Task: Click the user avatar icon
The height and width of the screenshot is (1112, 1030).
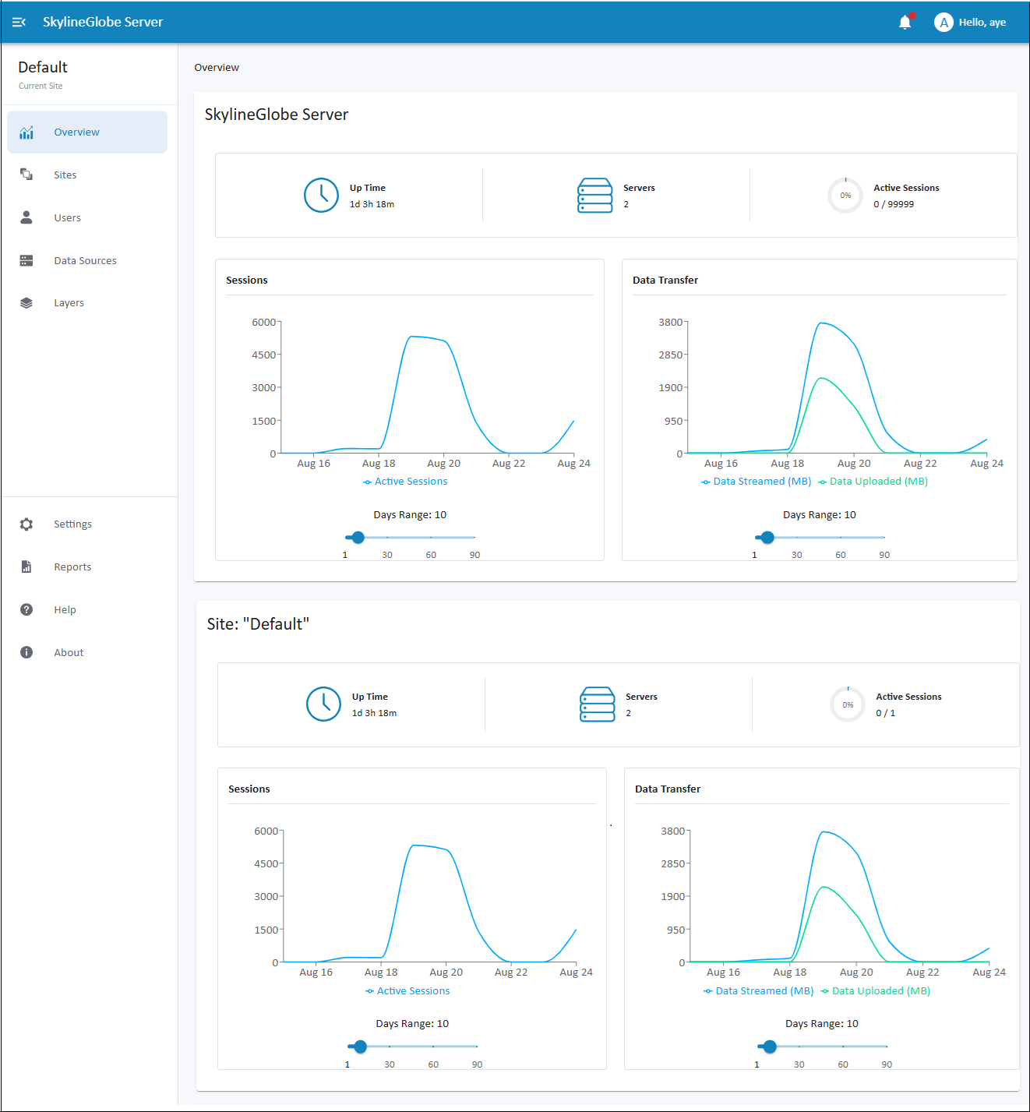Action: coord(944,23)
